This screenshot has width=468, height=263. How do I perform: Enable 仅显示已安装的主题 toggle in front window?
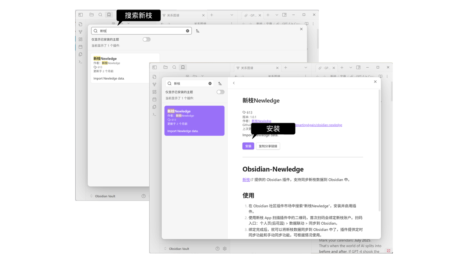point(220,92)
